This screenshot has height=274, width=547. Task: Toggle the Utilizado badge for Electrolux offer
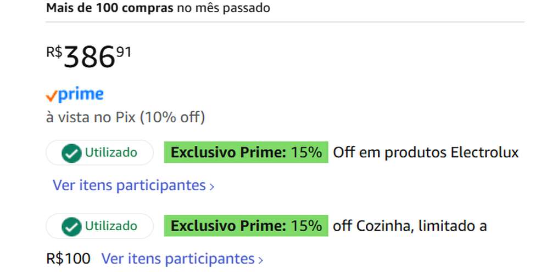tap(99, 153)
